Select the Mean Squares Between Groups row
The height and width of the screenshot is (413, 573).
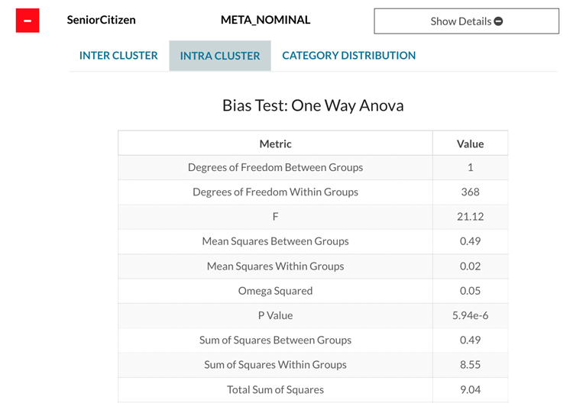pos(275,241)
